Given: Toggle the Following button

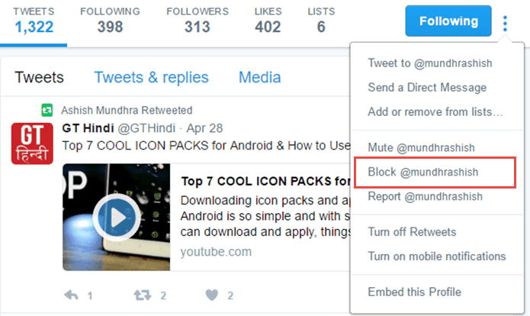Looking at the screenshot, I should 448,21.
